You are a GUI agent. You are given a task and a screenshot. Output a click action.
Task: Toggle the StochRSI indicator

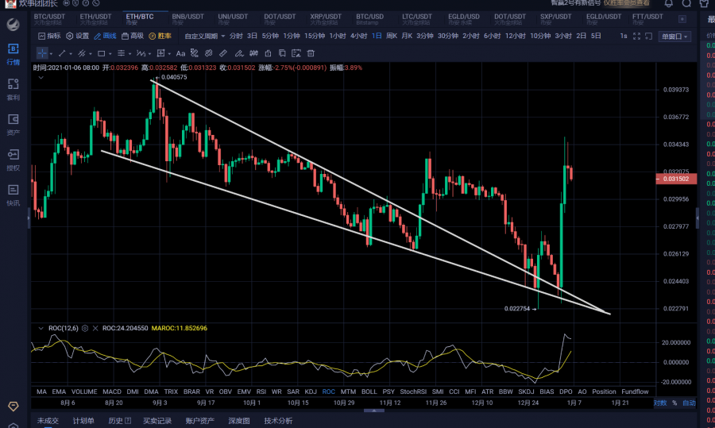(413, 391)
